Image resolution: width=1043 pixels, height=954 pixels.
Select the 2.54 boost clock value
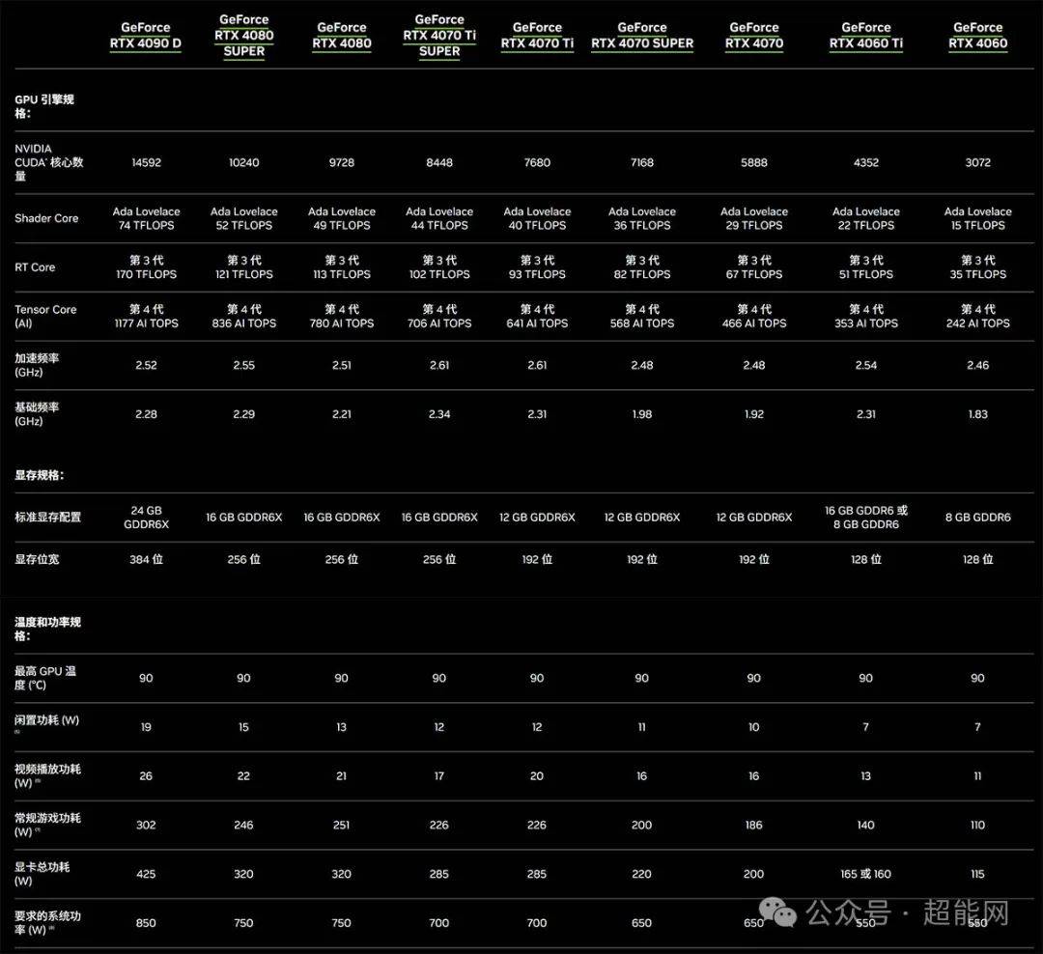(x=866, y=365)
